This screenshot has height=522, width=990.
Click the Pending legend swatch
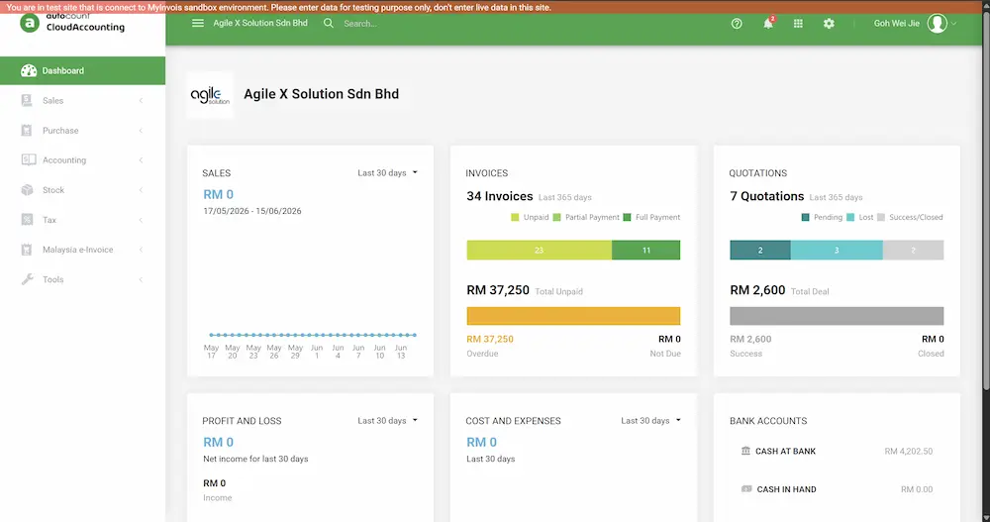coord(805,217)
